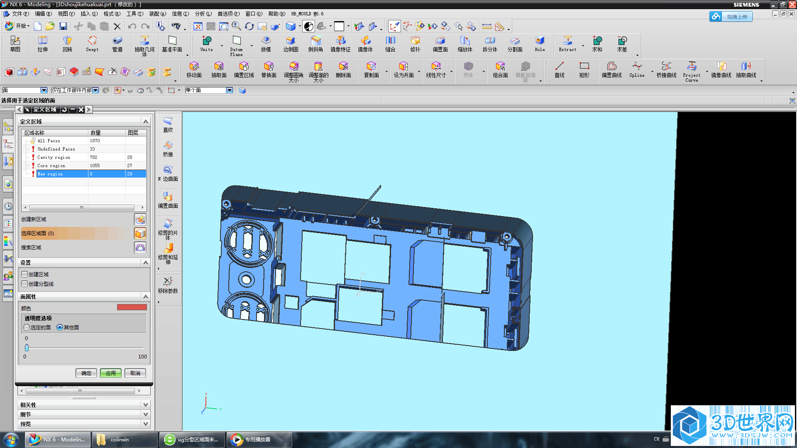Select the 管道 tube tool
Image resolution: width=797 pixels, height=448 pixels.
[117, 44]
